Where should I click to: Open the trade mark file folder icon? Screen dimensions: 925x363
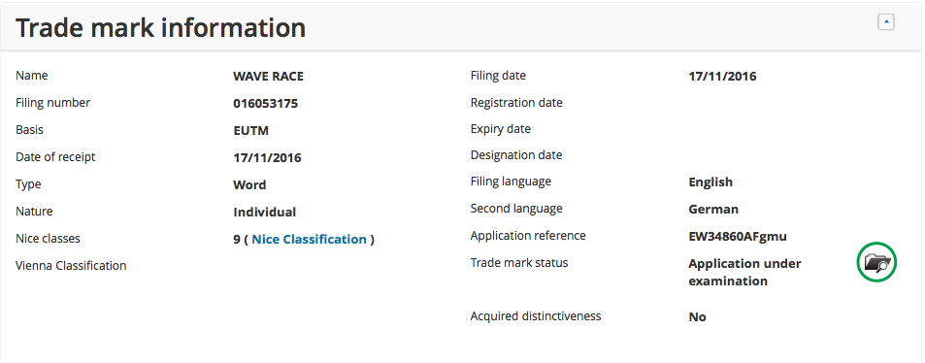(876, 262)
